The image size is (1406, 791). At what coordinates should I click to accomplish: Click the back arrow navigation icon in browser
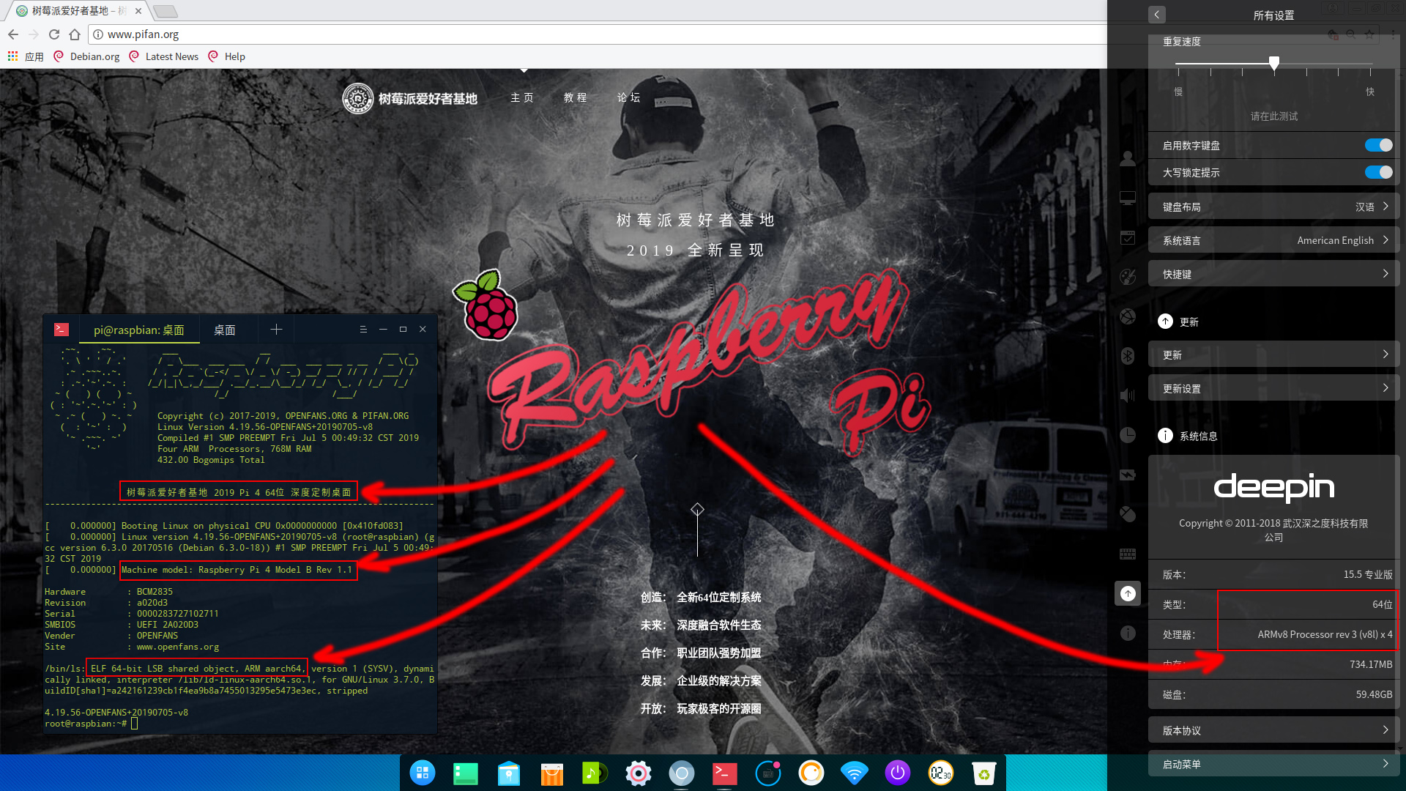(x=13, y=34)
